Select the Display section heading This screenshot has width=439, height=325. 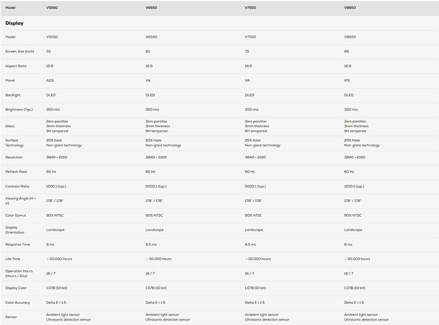click(14, 23)
